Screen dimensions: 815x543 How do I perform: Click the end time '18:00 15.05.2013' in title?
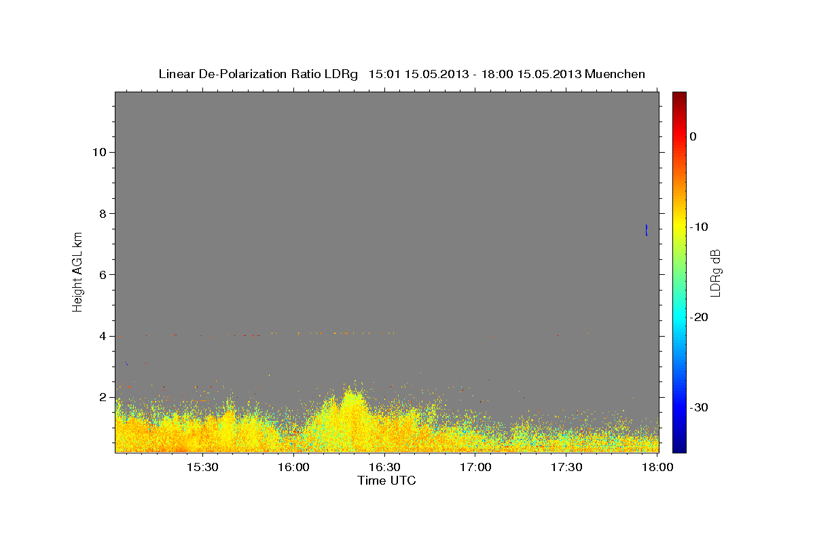click(x=531, y=74)
